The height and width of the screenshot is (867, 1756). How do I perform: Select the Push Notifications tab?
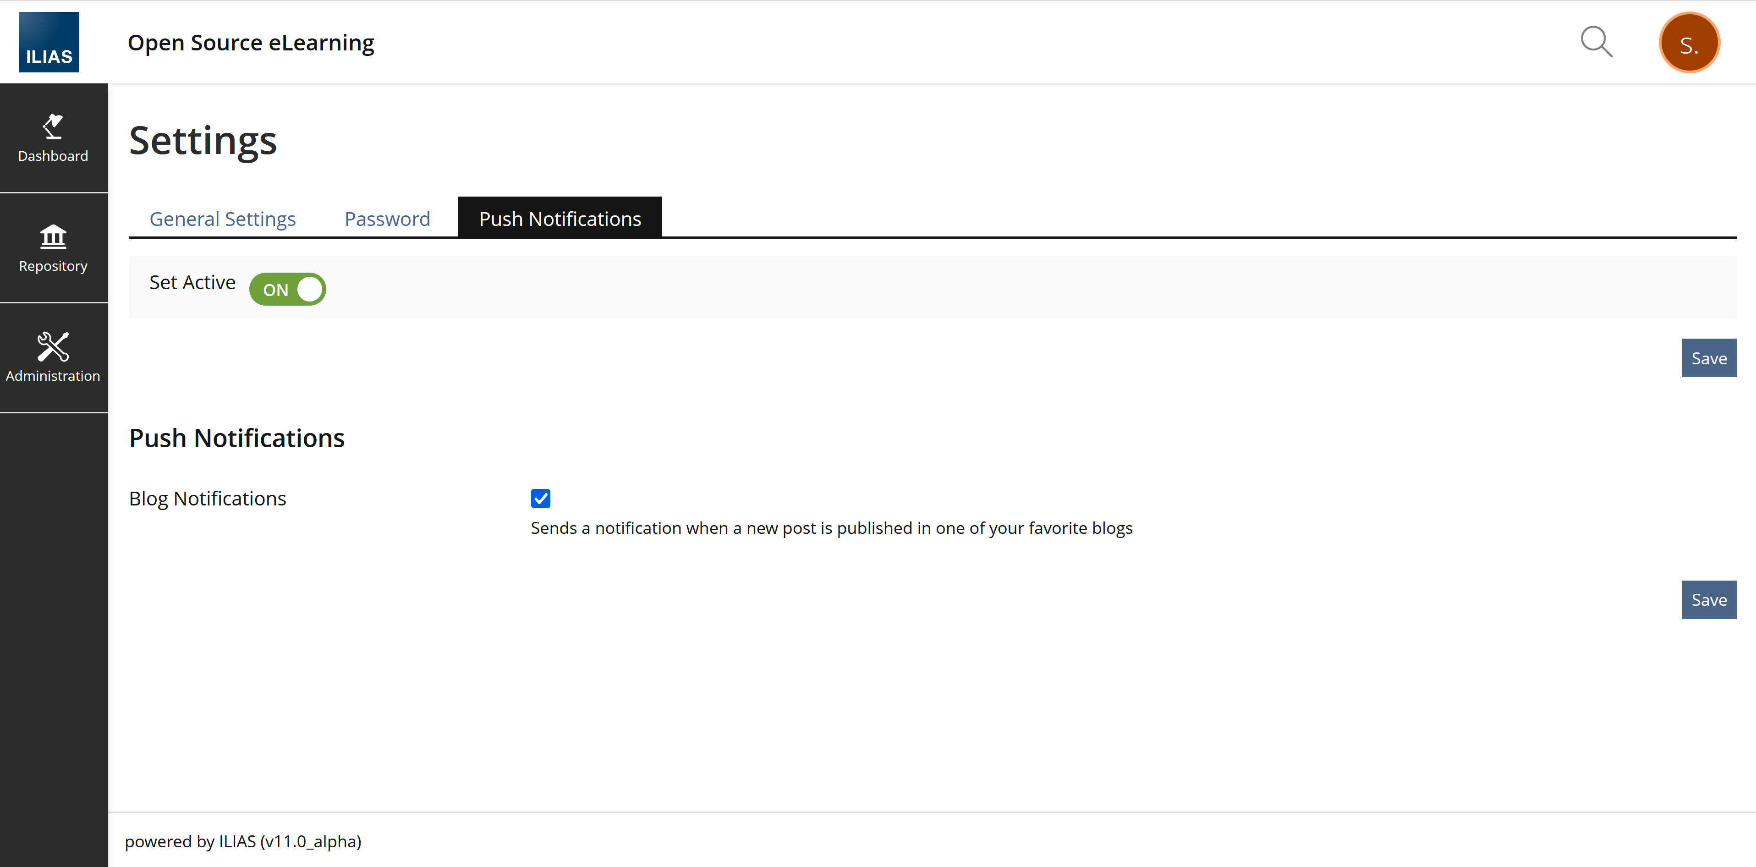tap(560, 219)
